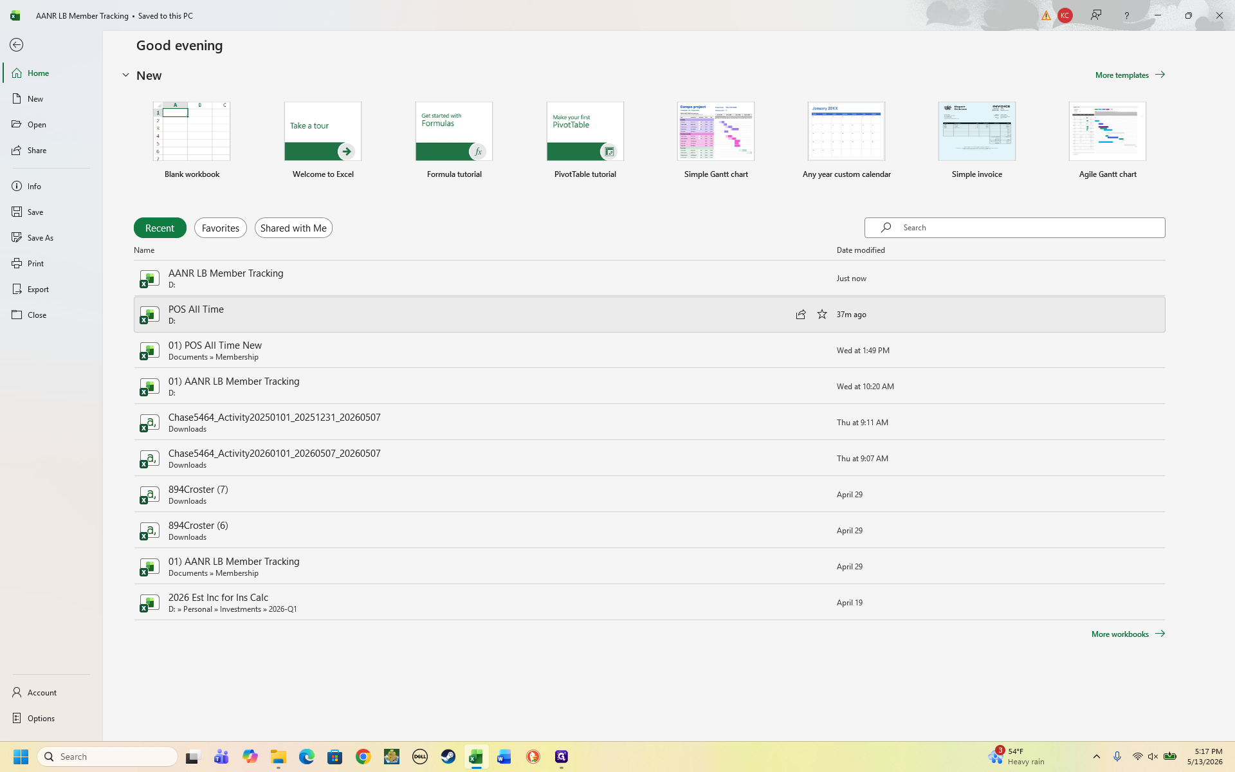Viewport: 1235px width, 772px height.
Task: Click the workbook Search field
Action: (1014, 227)
